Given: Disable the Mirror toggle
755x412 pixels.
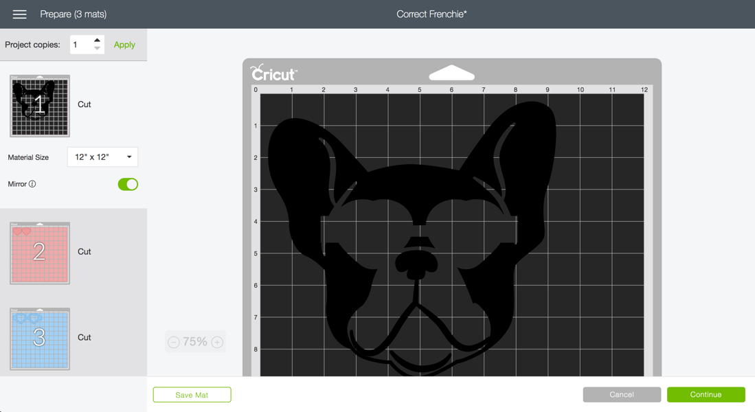Looking at the screenshot, I should pyautogui.click(x=128, y=184).
